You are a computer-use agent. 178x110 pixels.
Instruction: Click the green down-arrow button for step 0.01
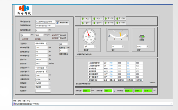[109, 23]
